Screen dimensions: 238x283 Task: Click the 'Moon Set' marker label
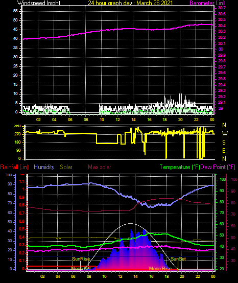[81, 268]
